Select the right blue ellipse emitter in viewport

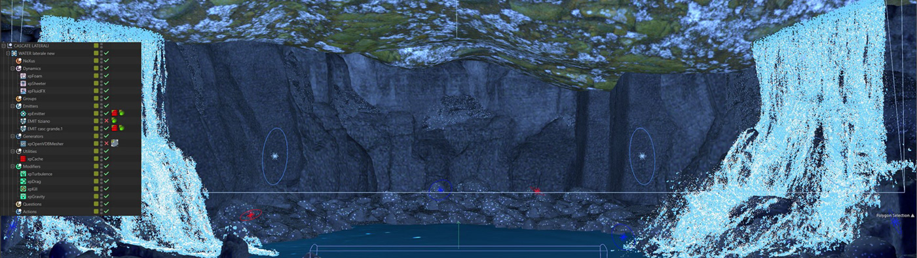(642, 156)
